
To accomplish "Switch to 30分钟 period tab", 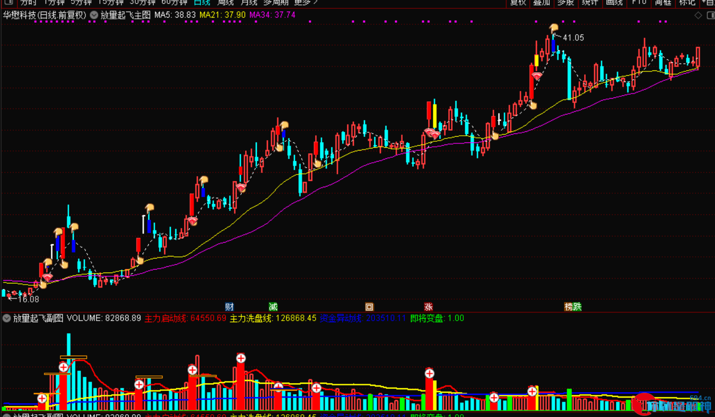I will click(143, 3).
